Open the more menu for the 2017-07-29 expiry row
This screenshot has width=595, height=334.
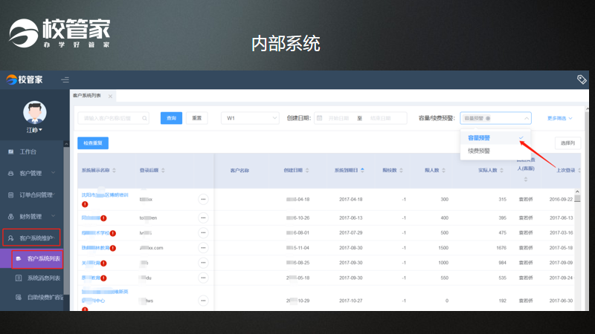[x=203, y=232]
